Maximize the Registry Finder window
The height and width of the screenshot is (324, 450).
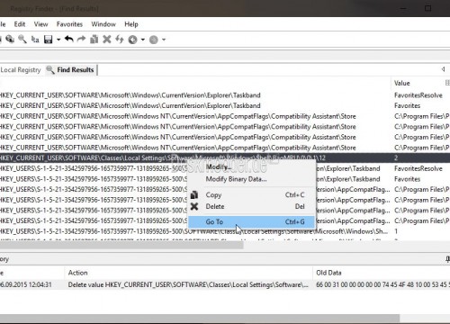427,8
